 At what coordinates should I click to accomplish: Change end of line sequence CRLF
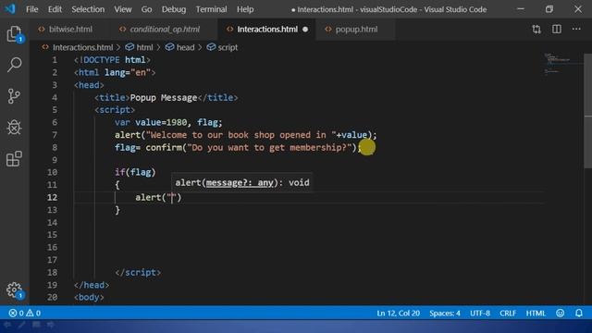click(x=508, y=313)
